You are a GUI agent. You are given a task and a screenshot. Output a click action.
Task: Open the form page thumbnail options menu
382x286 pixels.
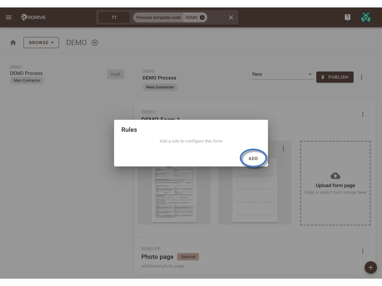(x=284, y=148)
